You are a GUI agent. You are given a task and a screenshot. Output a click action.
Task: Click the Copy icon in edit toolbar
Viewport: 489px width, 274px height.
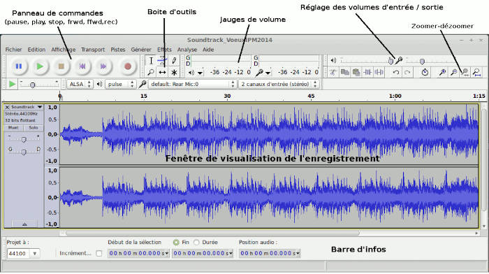pyautogui.click(x=344, y=73)
